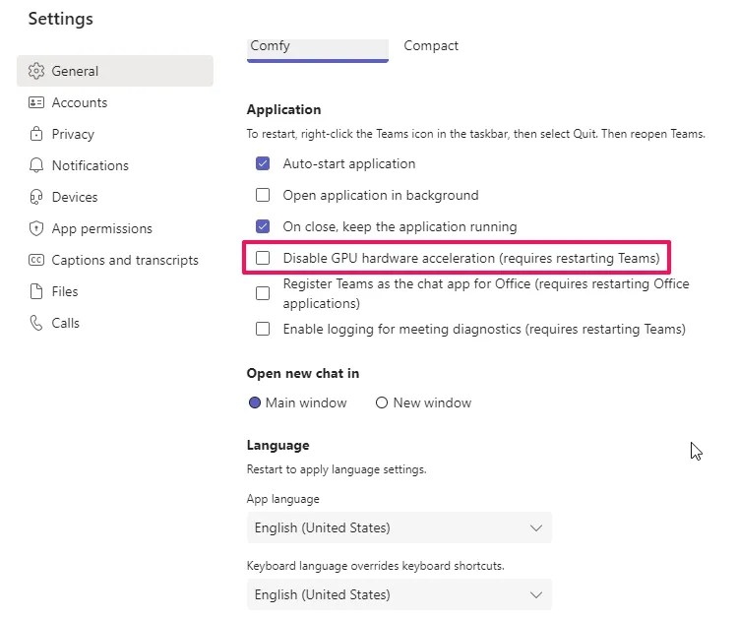Viewport: 738px width, 618px height.
Task: Go to Accounts settings
Action: point(115,102)
